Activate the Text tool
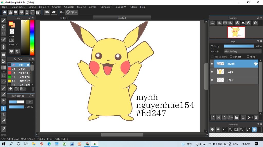 click(x=4, y=108)
